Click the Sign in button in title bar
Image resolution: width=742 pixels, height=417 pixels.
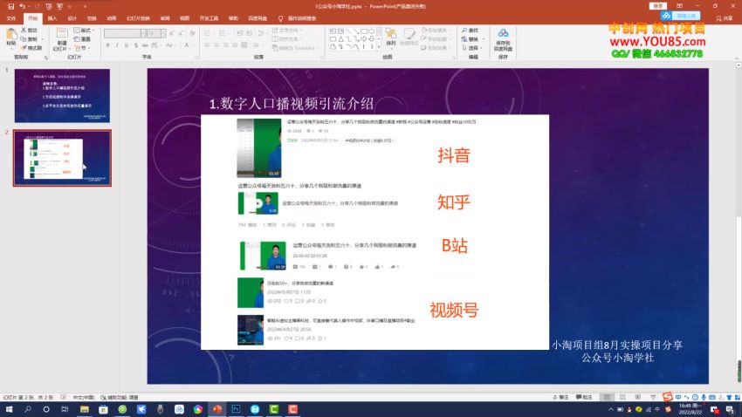pos(658,6)
